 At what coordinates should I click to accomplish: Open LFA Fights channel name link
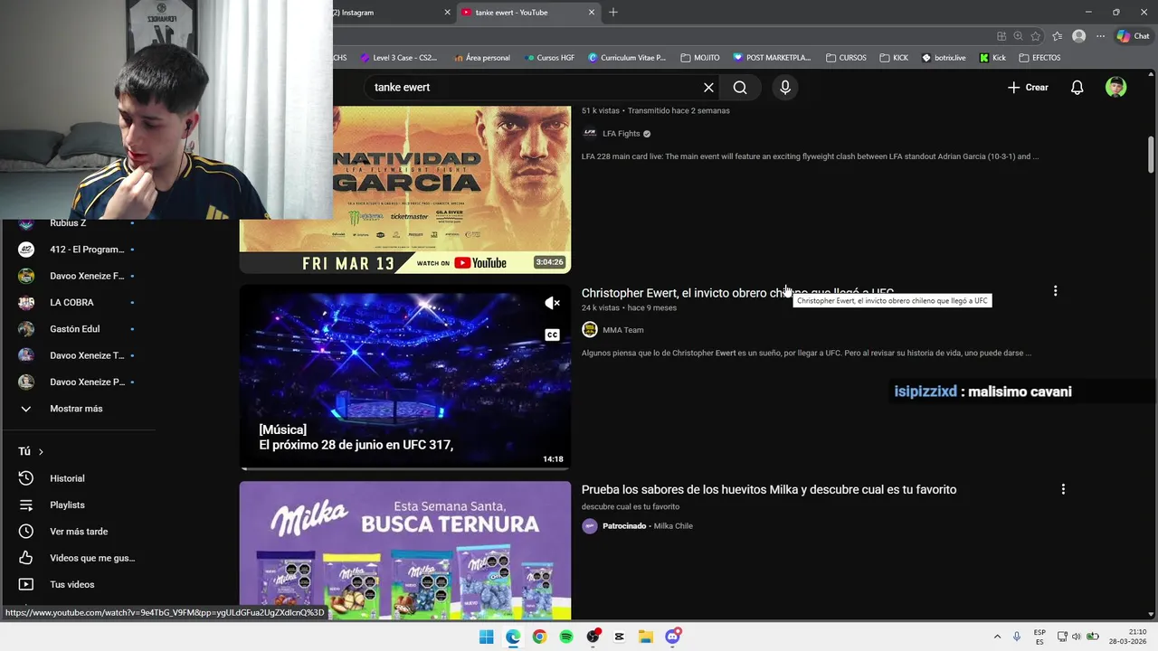(622, 134)
